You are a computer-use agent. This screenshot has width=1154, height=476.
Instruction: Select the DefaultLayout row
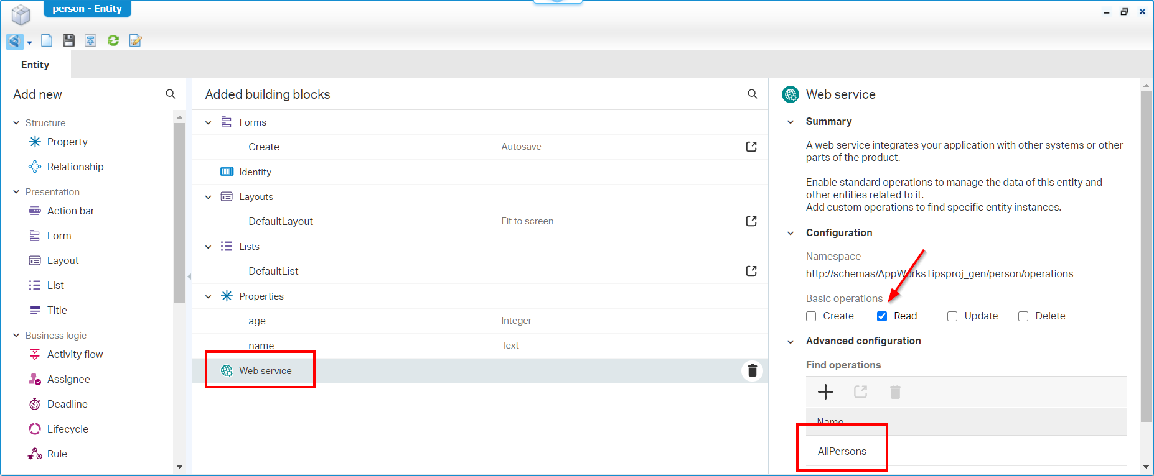click(x=480, y=221)
